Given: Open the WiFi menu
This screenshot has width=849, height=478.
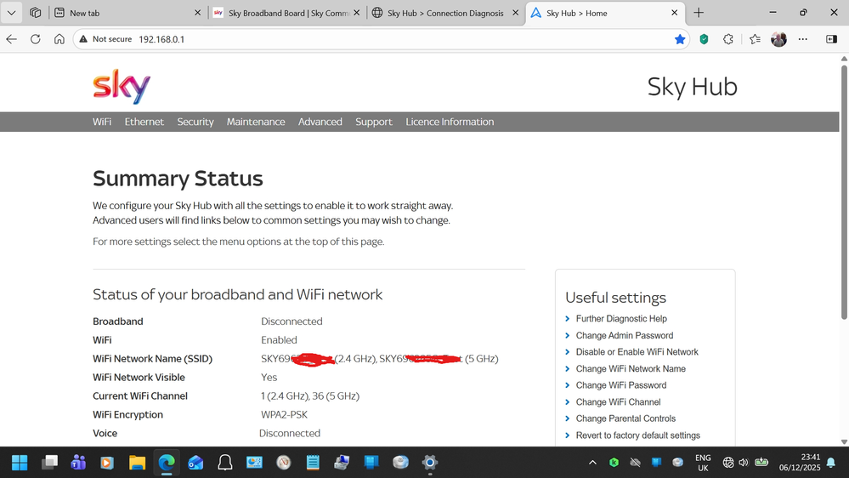Looking at the screenshot, I should 102,122.
